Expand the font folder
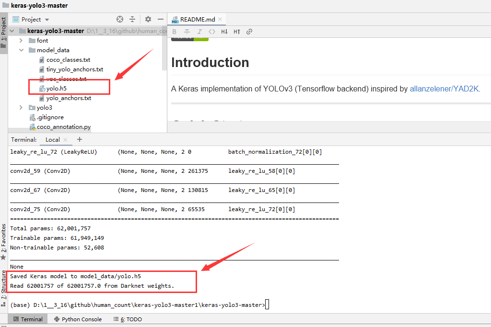491x327 pixels. pyautogui.click(x=21, y=41)
